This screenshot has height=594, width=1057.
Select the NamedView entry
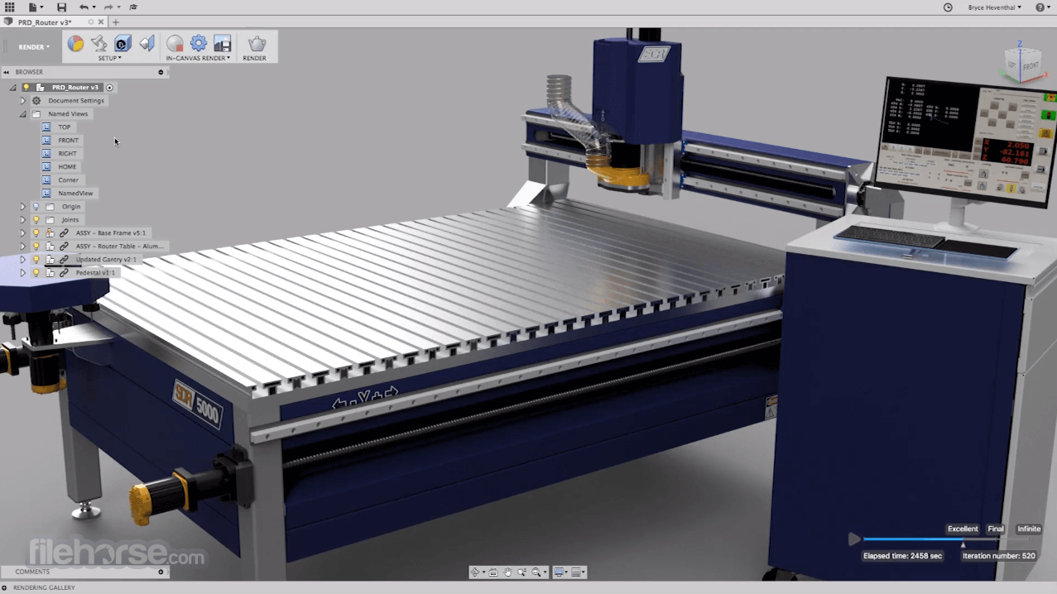tap(75, 194)
